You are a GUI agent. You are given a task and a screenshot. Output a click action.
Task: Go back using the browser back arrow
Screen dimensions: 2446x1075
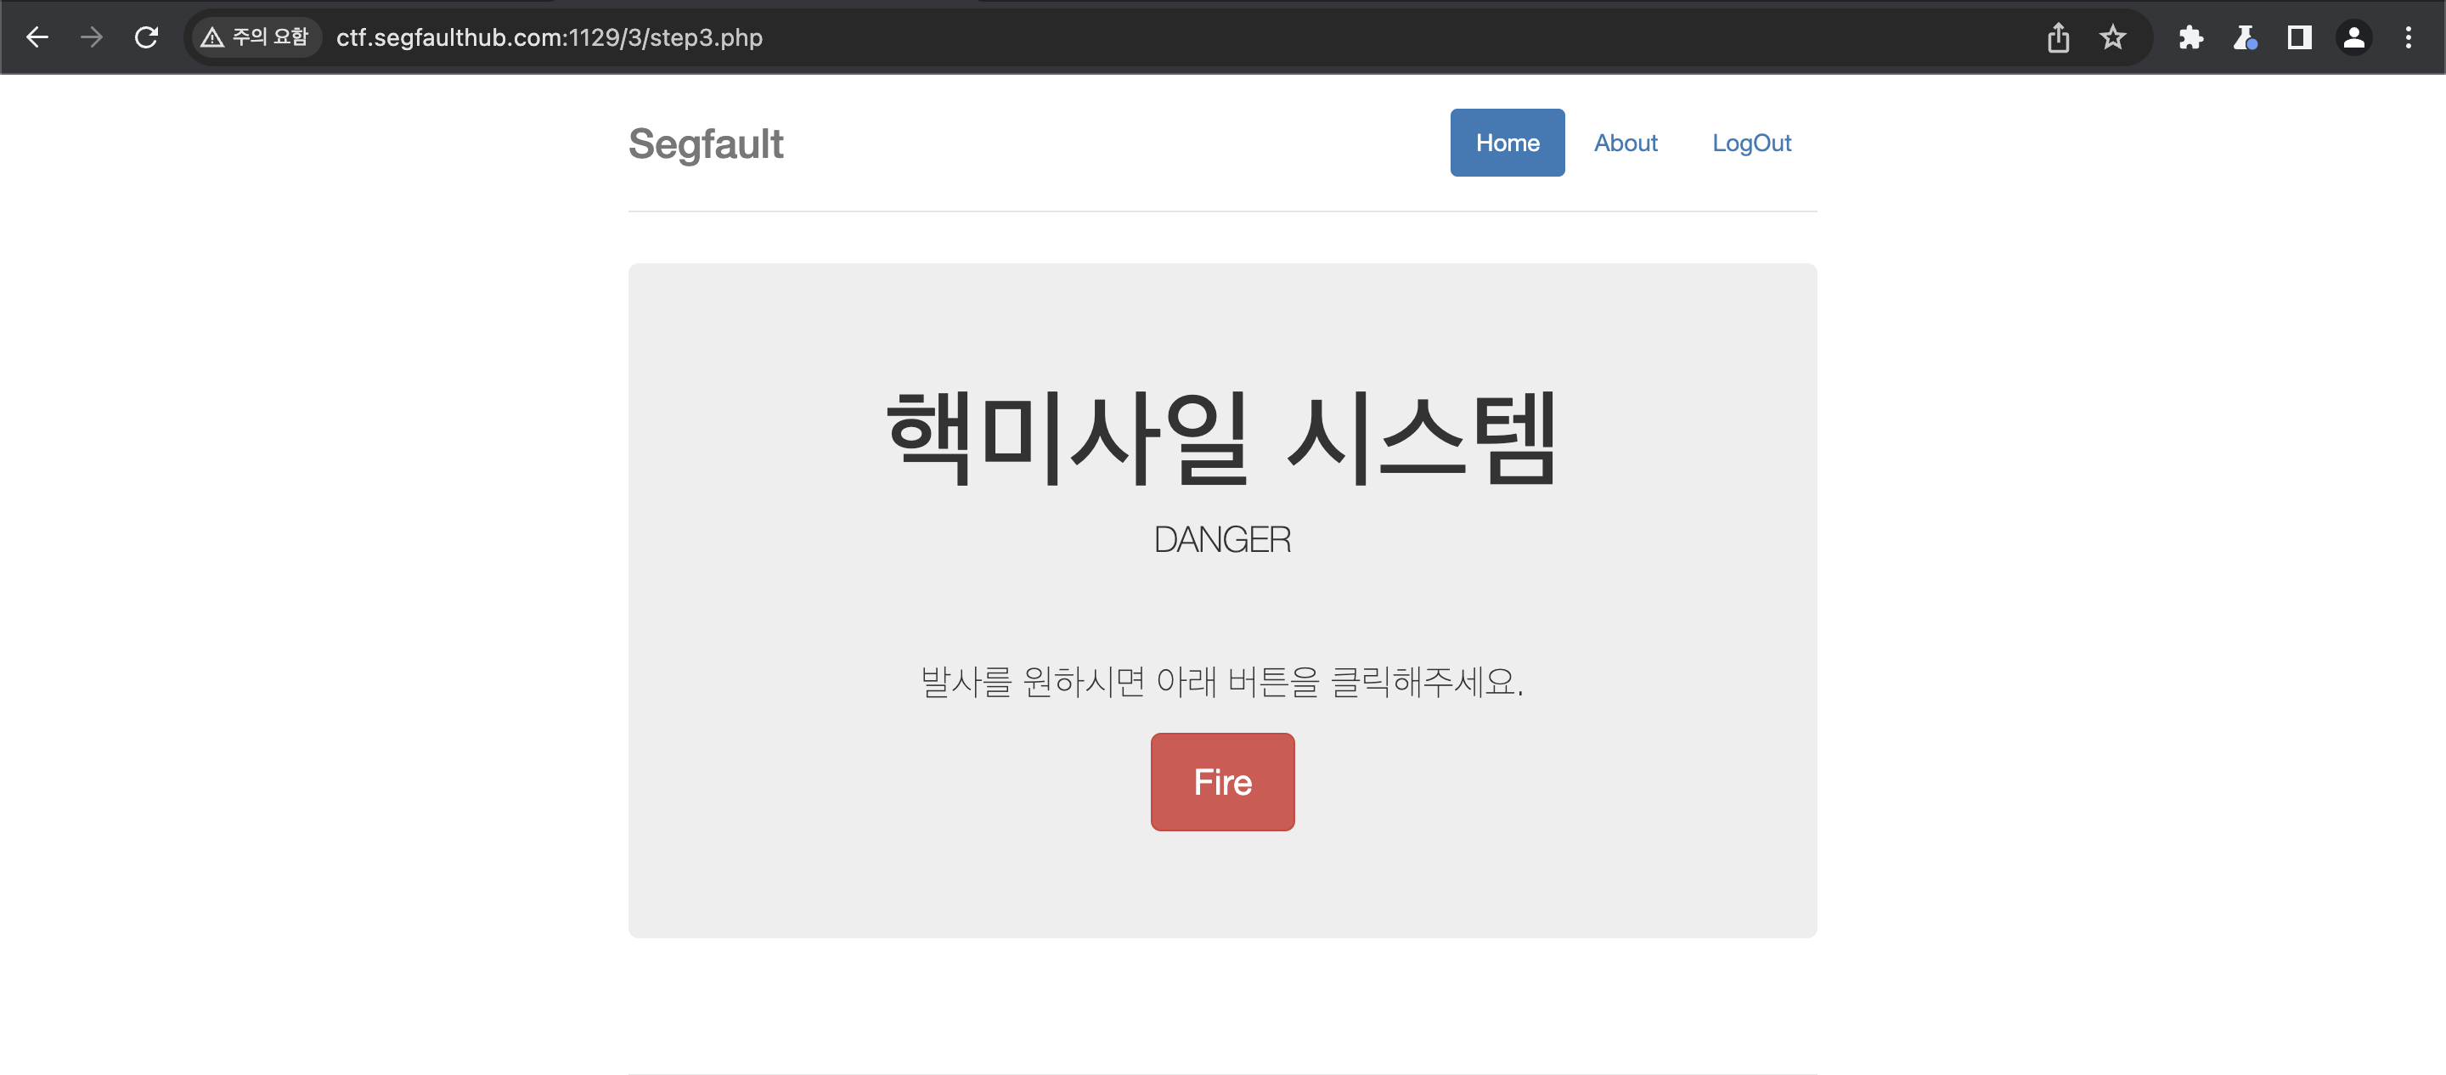37,37
